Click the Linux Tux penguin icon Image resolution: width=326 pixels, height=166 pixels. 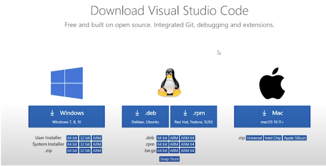click(x=169, y=83)
